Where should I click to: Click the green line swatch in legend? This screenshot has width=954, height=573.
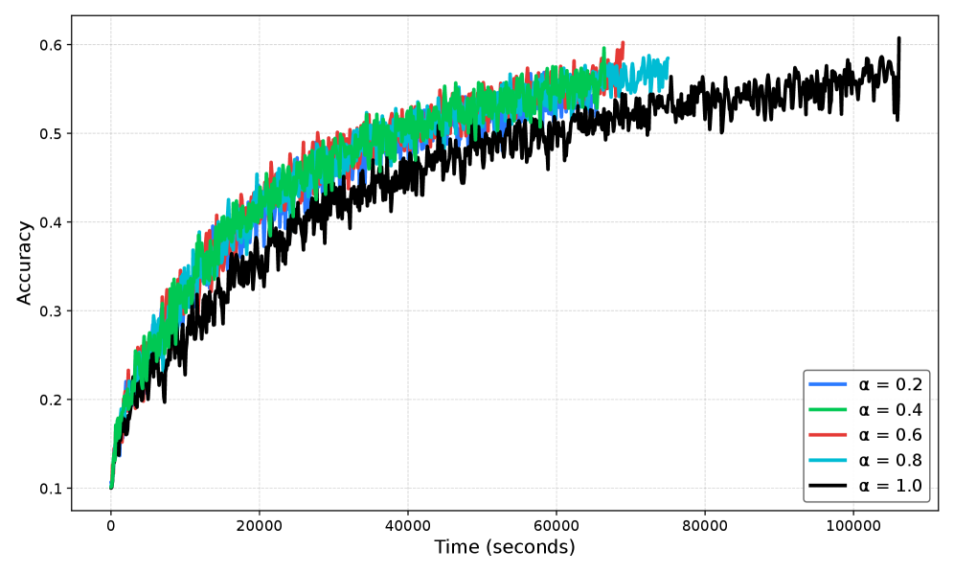pyautogui.click(x=828, y=410)
